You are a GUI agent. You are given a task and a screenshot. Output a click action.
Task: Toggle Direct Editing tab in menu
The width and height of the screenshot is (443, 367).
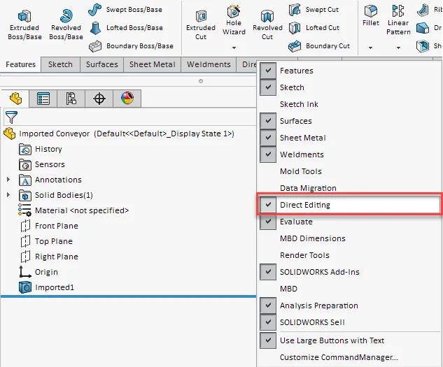[x=349, y=205]
